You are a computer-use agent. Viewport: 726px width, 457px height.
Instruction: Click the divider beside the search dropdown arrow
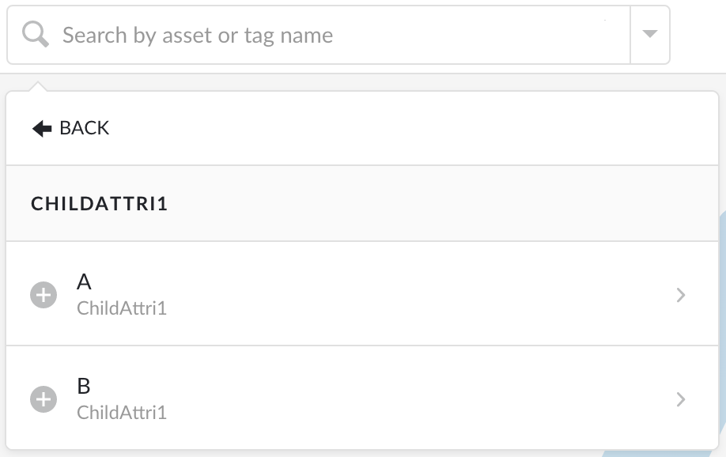point(630,35)
